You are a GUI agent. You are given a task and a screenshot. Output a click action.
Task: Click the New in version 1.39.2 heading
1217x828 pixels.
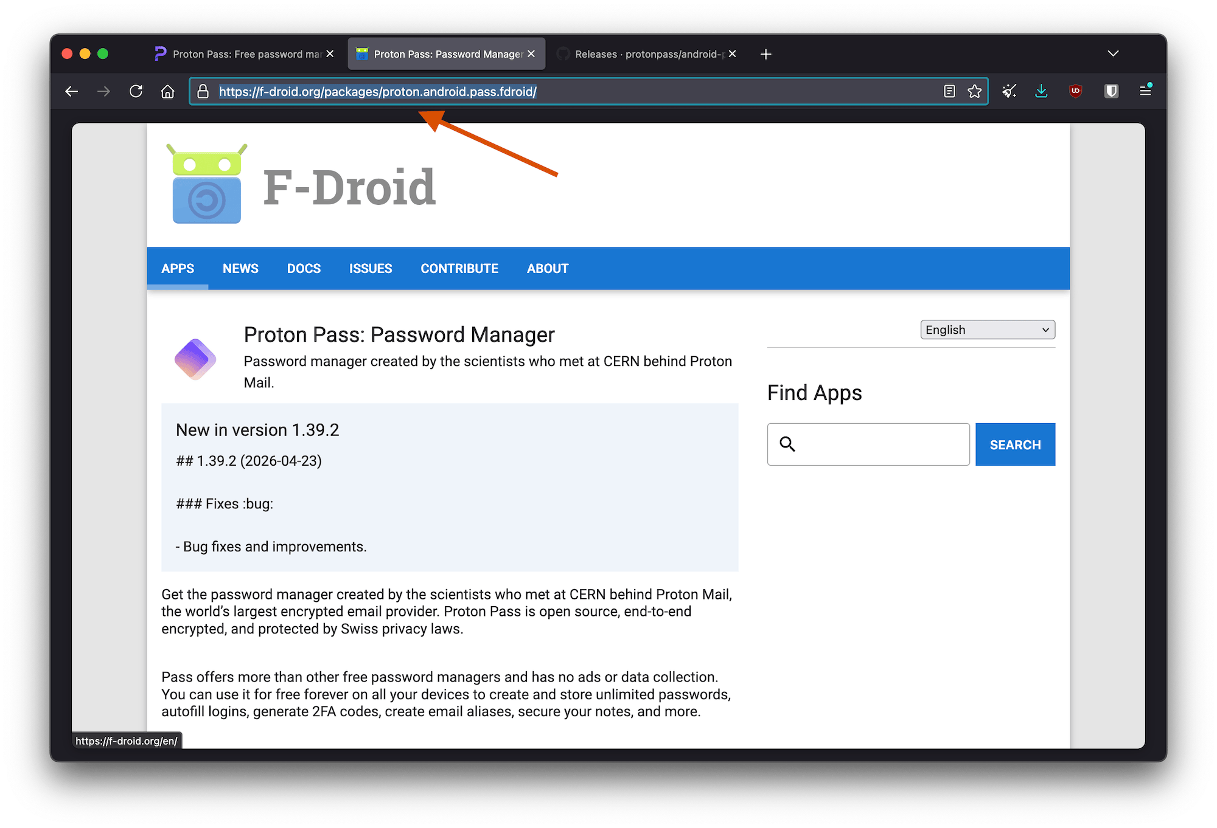click(x=257, y=430)
